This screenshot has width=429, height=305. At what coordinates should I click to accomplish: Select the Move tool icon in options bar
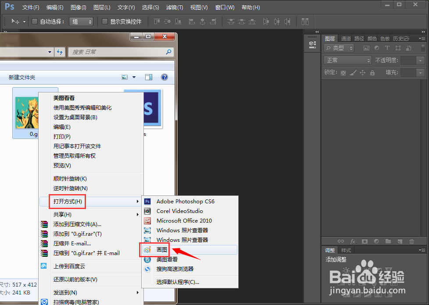pyautogui.click(x=15, y=21)
